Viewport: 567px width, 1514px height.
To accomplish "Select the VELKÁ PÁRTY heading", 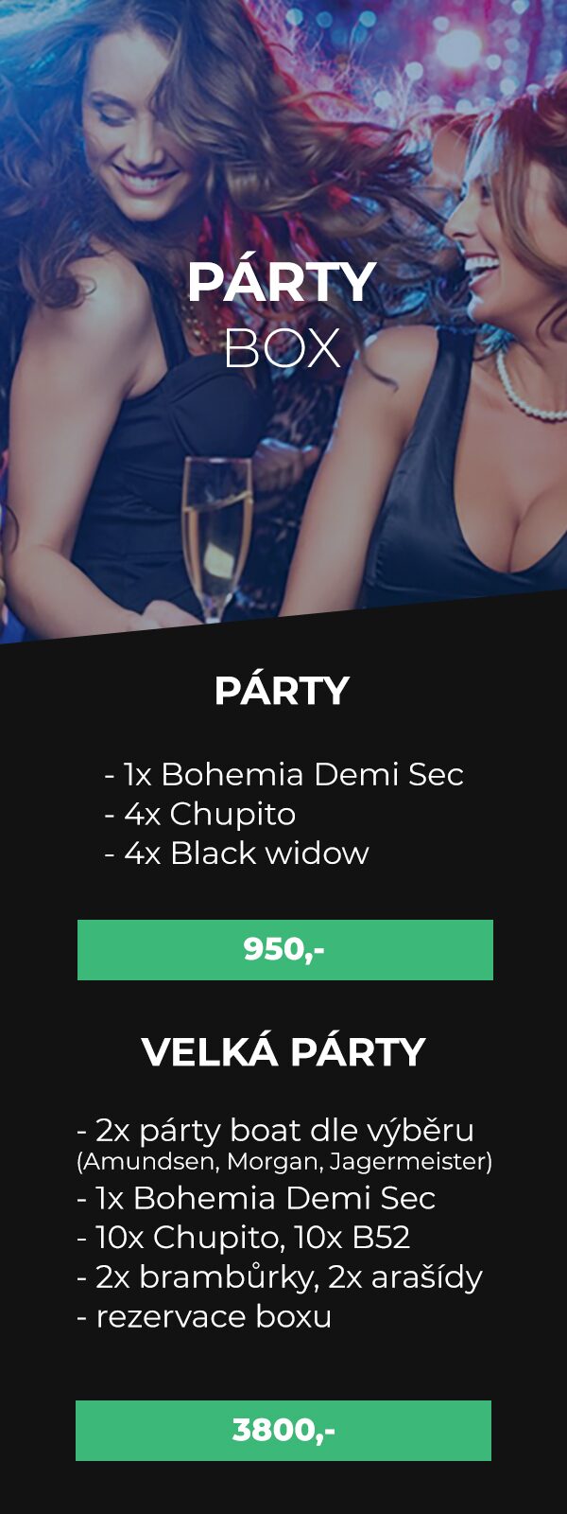I will pyautogui.click(x=283, y=1052).
